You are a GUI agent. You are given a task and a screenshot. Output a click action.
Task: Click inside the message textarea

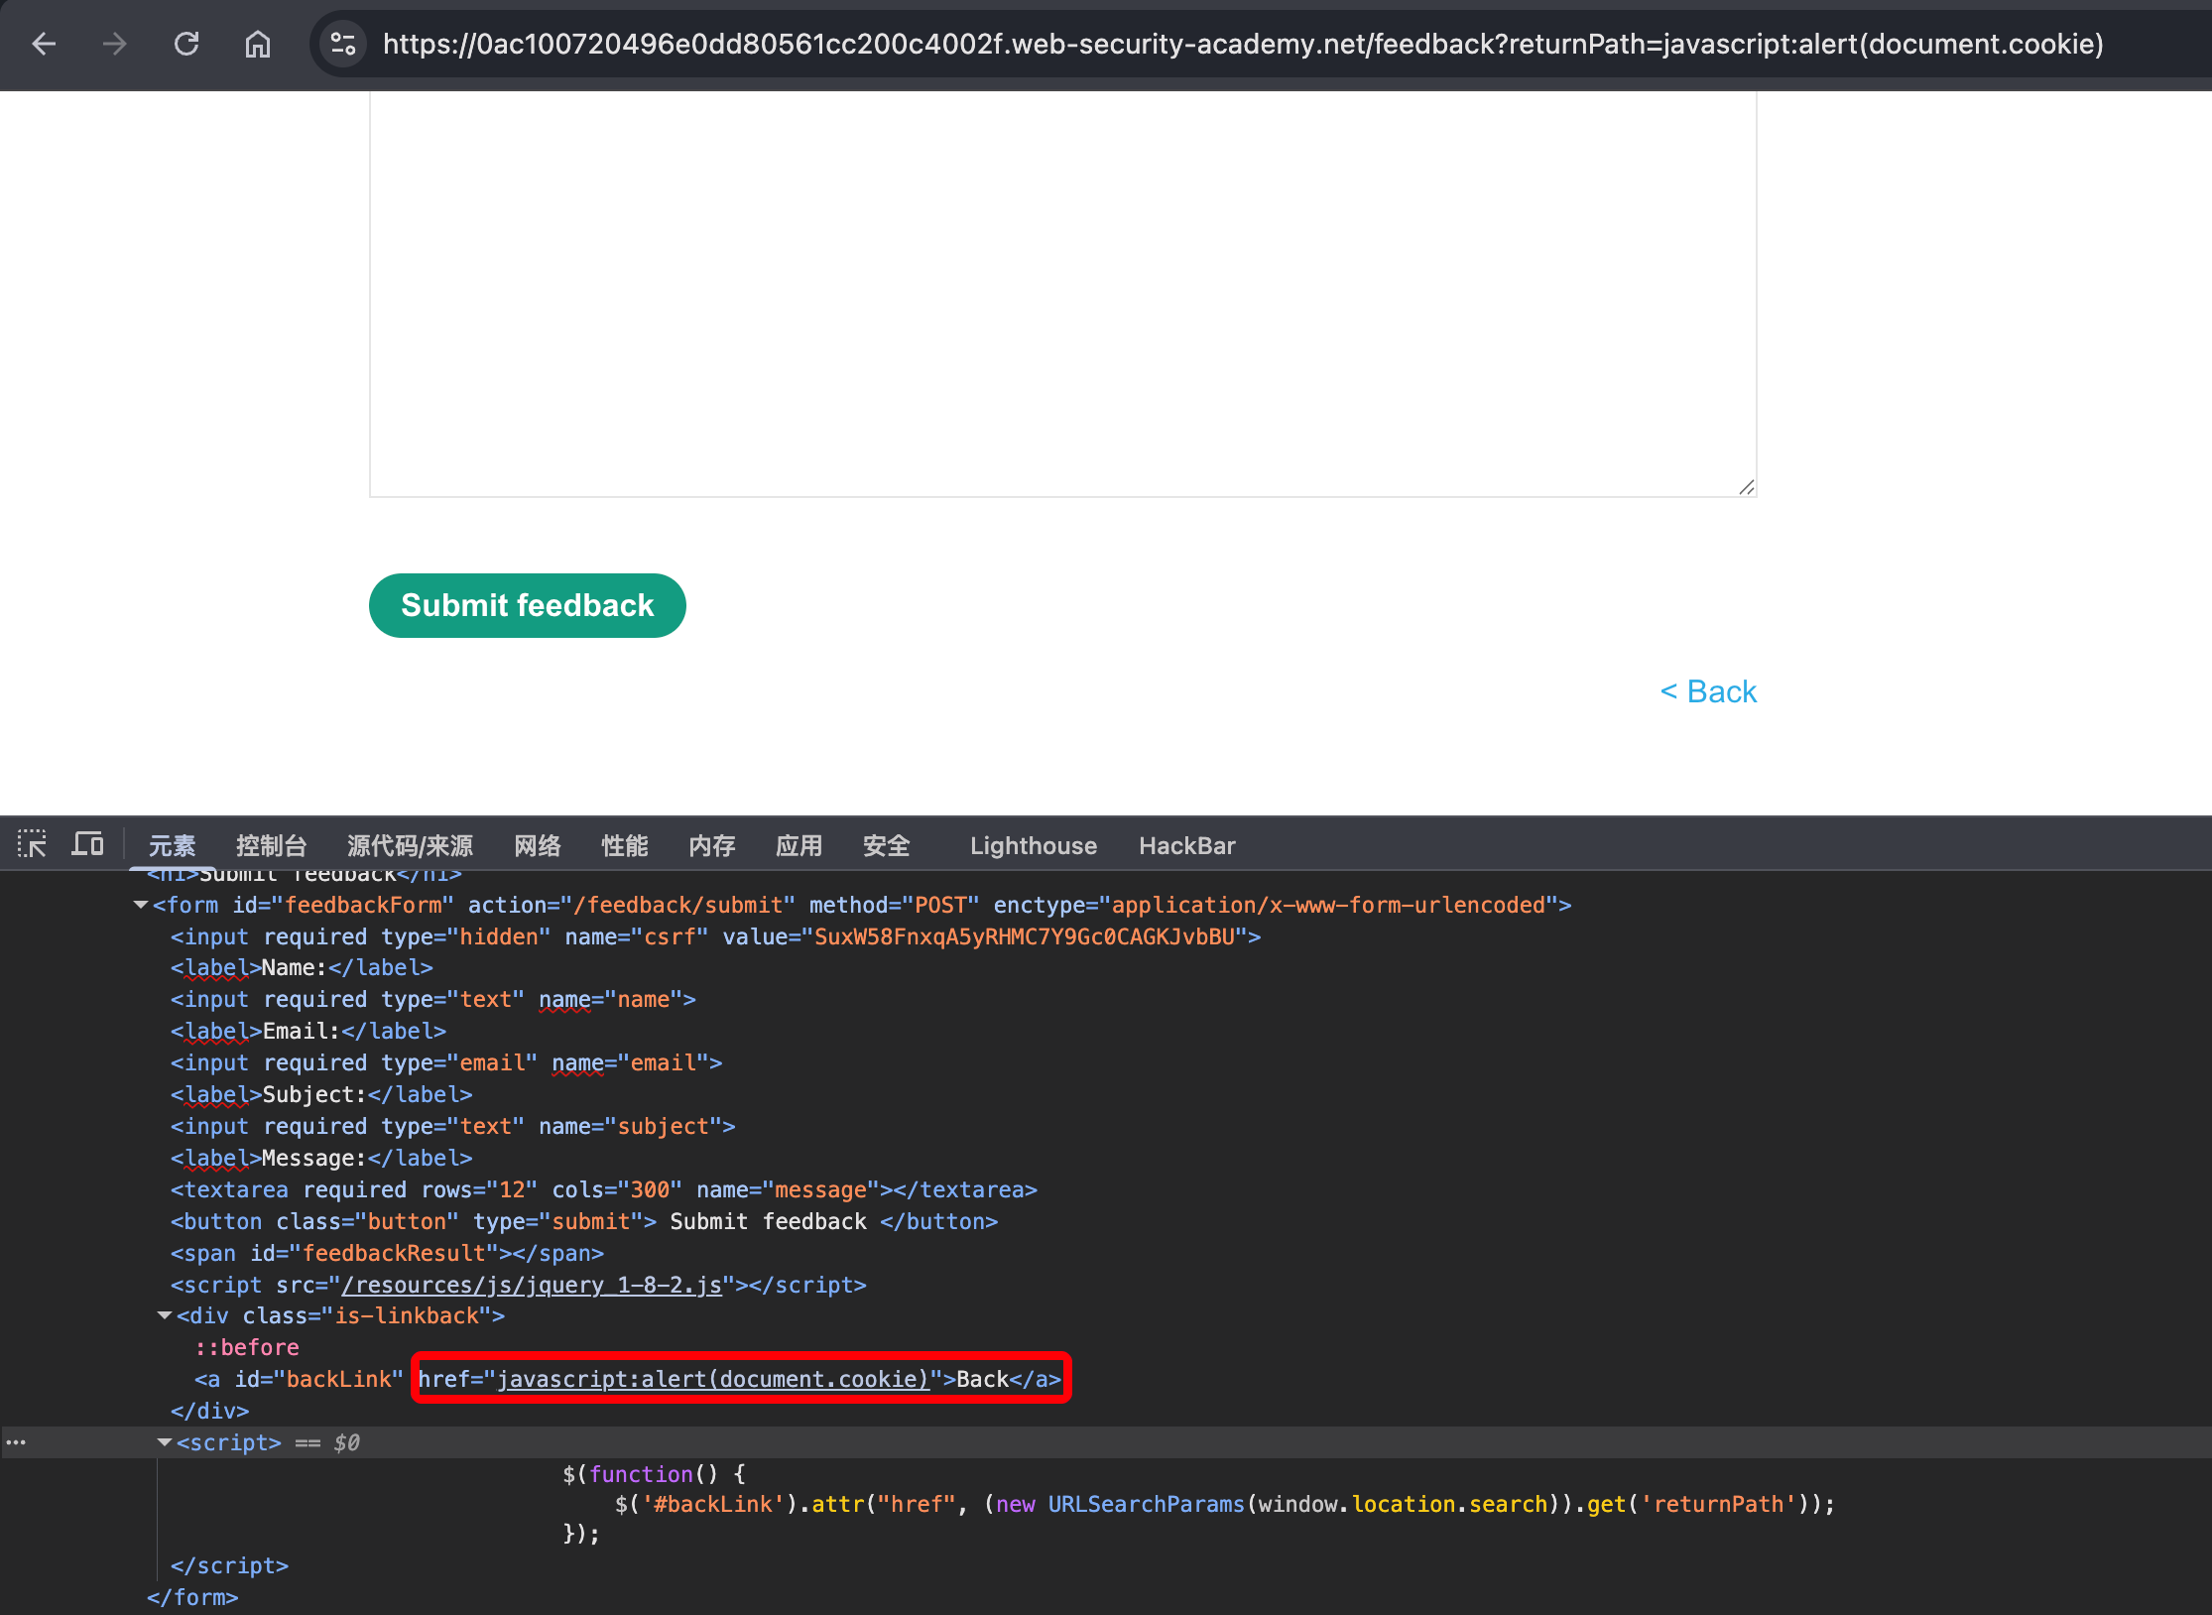1061,298
